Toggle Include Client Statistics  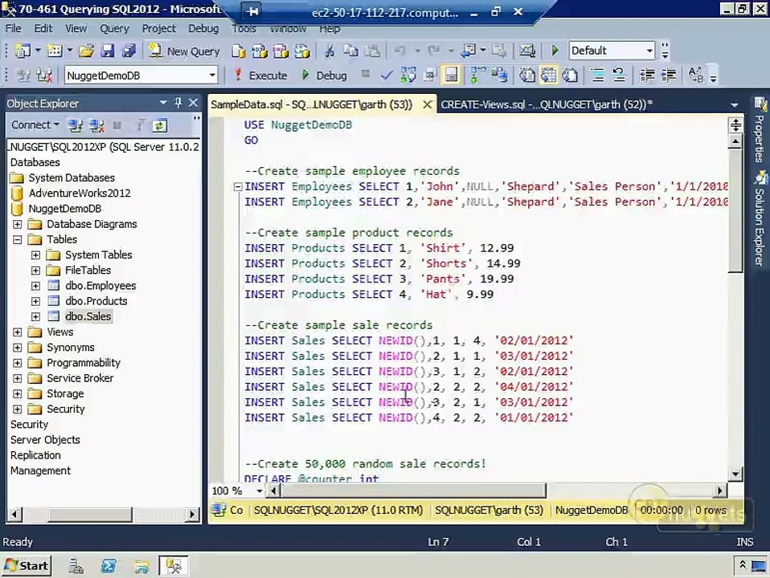coord(499,75)
